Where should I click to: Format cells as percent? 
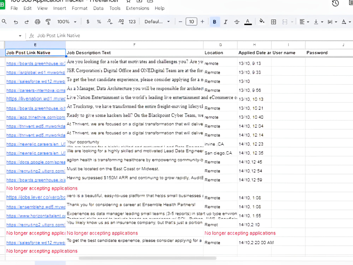pos(99,22)
